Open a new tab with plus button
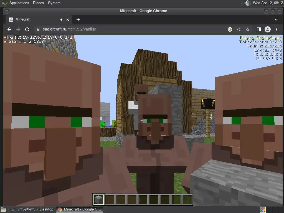This screenshot has width=284, height=213. (78, 20)
